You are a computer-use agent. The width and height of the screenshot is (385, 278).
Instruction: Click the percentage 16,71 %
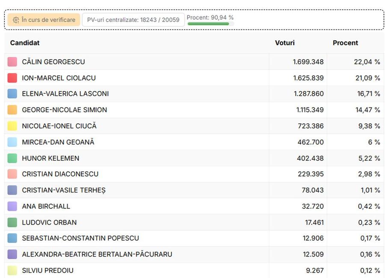(369, 94)
